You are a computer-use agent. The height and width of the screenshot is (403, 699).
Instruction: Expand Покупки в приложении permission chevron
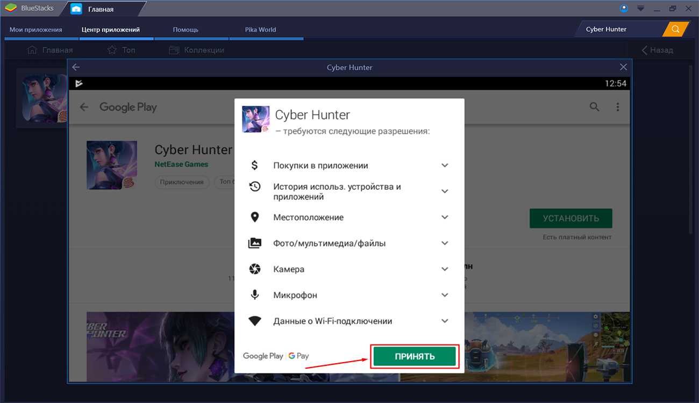point(445,165)
